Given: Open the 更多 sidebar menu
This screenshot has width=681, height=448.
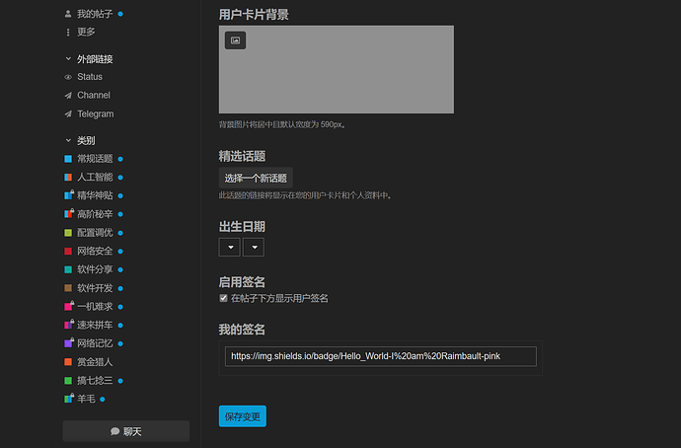Looking at the screenshot, I should coord(86,33).
